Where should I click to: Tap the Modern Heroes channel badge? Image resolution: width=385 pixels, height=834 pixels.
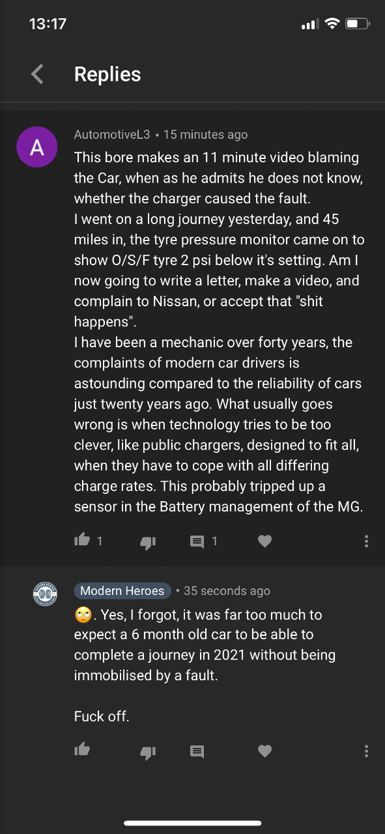(x=122, y=591)
